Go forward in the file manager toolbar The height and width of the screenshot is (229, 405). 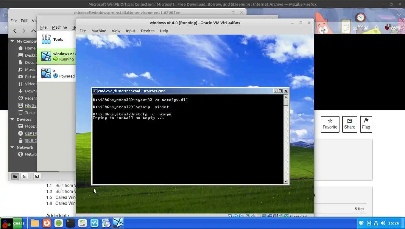click(x=24, y=30)
